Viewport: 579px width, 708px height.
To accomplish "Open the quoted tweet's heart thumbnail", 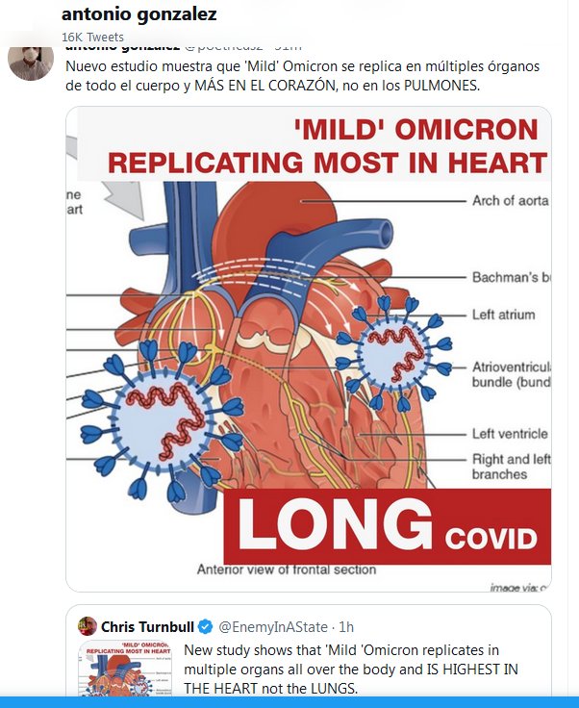I will (x=126, y=668).
